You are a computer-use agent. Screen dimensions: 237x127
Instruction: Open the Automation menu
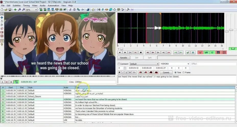pyautogui.click(x=53, y=6)
